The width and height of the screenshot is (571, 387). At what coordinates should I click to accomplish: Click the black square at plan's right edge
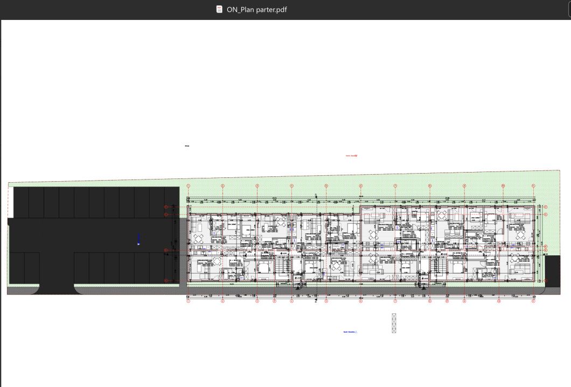tap(553, 271)
